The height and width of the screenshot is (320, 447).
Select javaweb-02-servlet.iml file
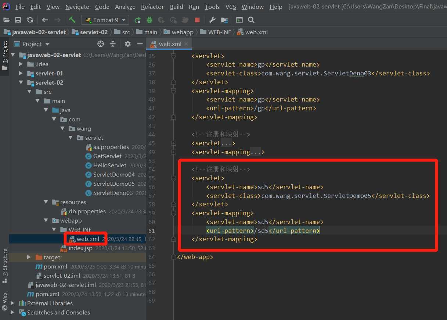[x=66, y=285]
